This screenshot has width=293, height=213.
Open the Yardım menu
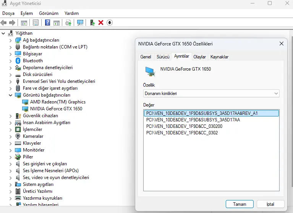pos(71,13)
